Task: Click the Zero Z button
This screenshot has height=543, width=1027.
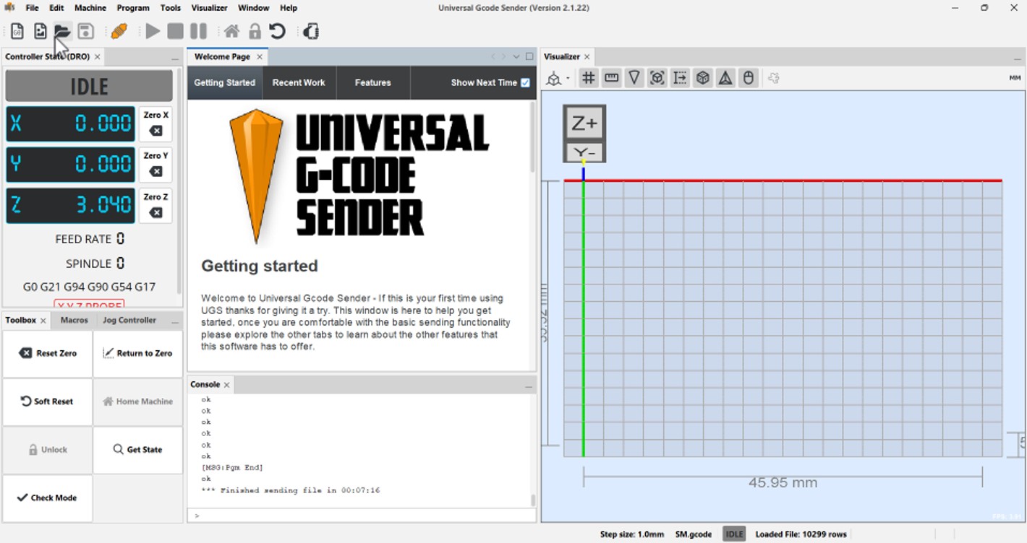Action: click(x=155, y=205)
